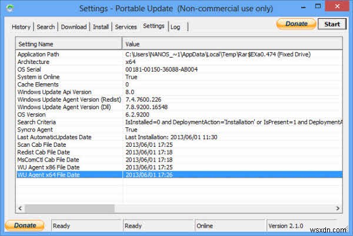This screenshot has width=353, height=236.
Task: Click the Value column header
Action: (232, 44)
